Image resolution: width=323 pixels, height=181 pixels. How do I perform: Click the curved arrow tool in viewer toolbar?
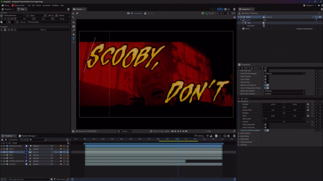click(73, 31)
